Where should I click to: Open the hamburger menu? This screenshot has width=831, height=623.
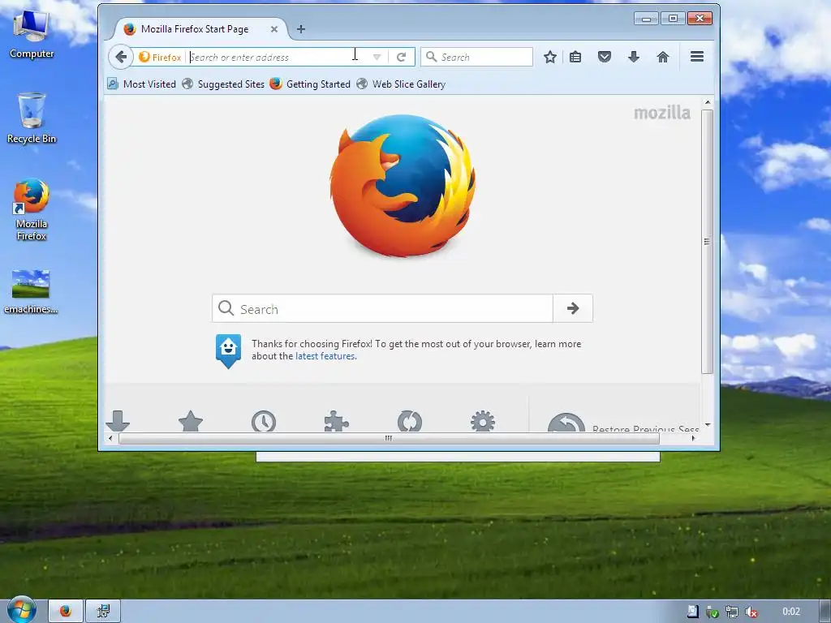point(697,56)
